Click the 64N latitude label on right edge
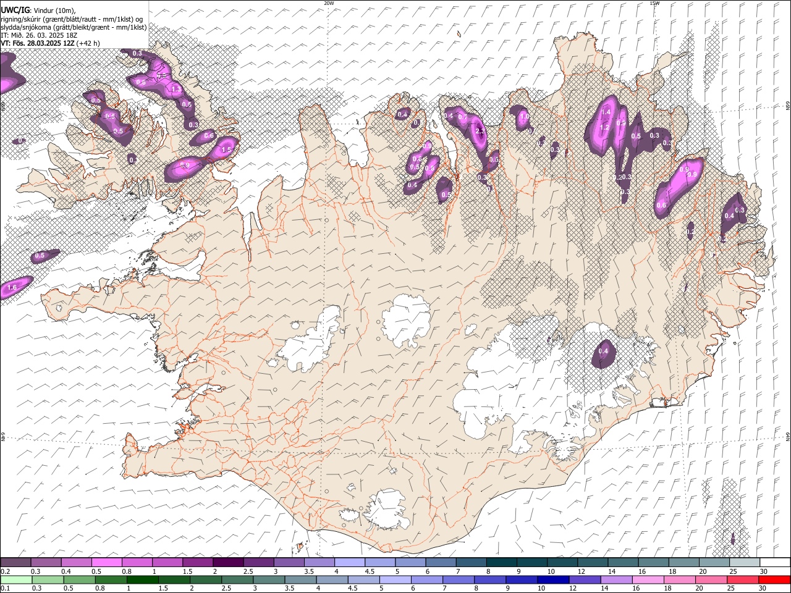 coord(788,437)
